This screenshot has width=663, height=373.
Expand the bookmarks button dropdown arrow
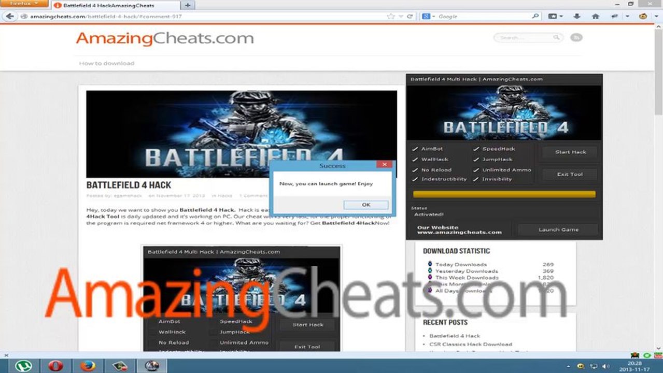pos(561,16)
